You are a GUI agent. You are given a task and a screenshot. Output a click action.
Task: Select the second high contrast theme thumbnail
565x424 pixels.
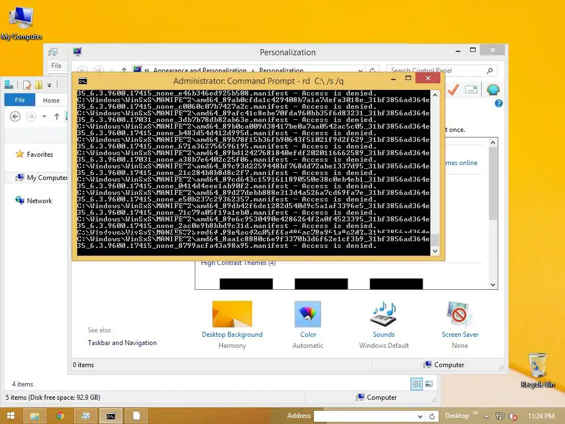point(321,284)
